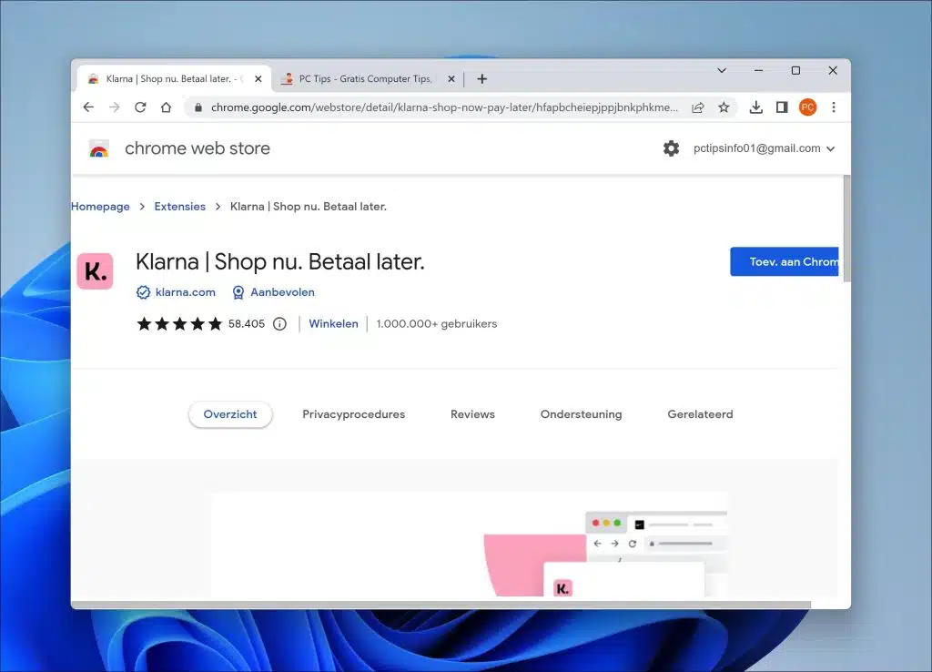Open the browser home page icon
Image resolution: width=932 pixels, height=672 pixels.
click(x=166, y=107)
